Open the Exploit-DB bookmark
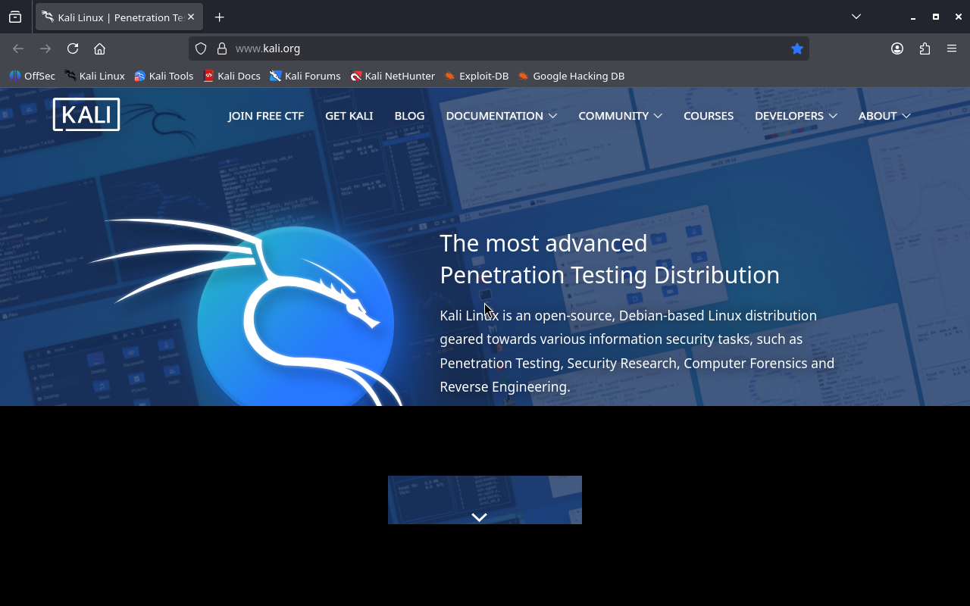 tap(476, 76)
